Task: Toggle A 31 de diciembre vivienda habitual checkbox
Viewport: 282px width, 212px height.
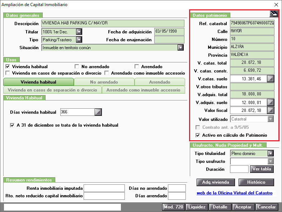Action: (12, 125)
